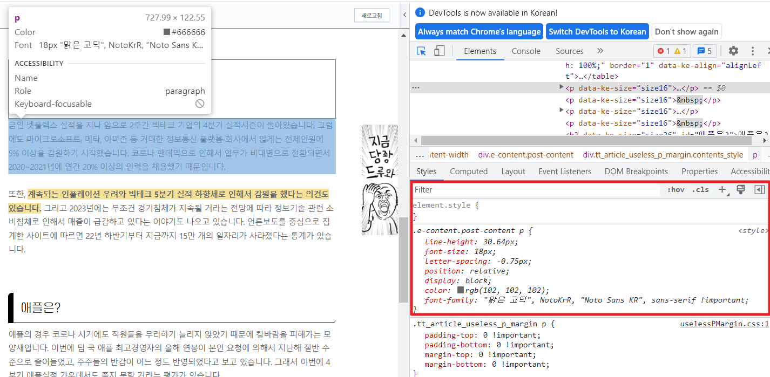Open DevTools settings gear
The width and height of the screenshot is (770, 377).
click(733, 51)
